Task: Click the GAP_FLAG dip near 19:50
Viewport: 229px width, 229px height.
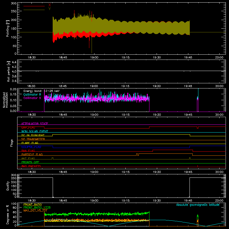Action: (x=198, y=128)
